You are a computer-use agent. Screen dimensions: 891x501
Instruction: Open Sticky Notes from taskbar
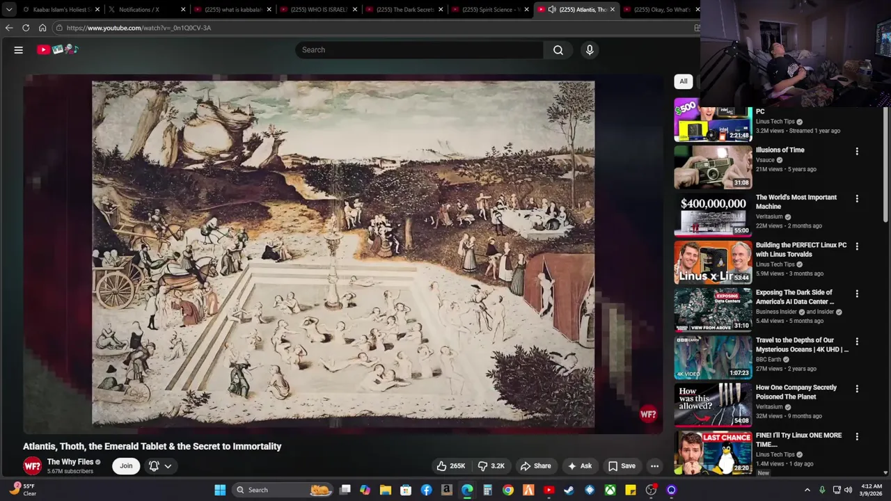[x=631, y=490]
